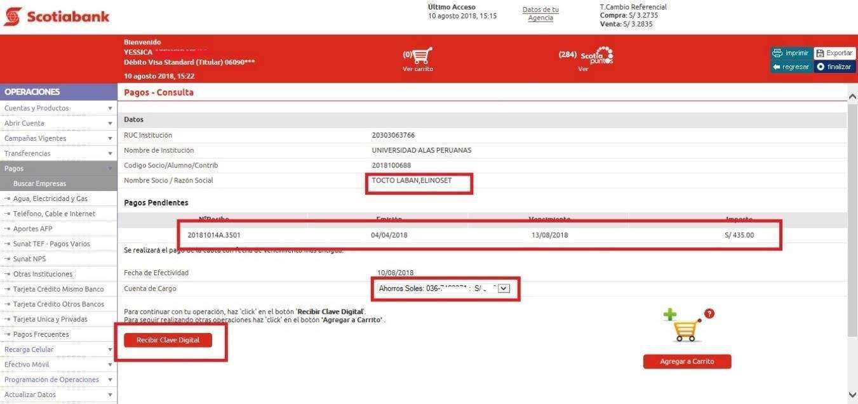Click the Scotiabank logo
The height and width of the screenshot is (404, 858).
tap(57, 16)
